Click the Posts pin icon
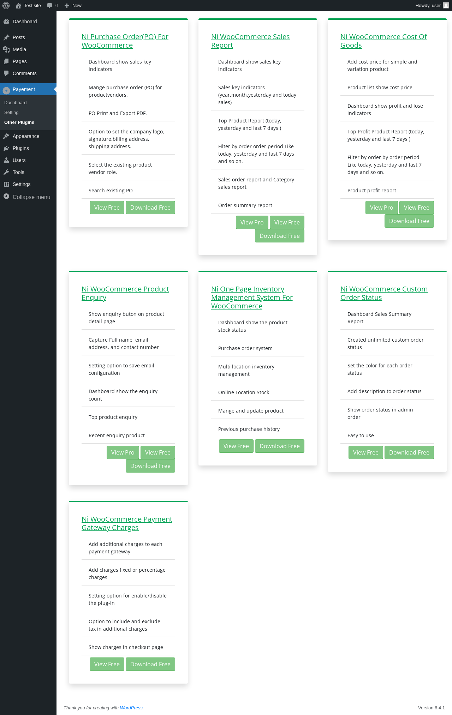452x715 pixels. pos(6,37)
